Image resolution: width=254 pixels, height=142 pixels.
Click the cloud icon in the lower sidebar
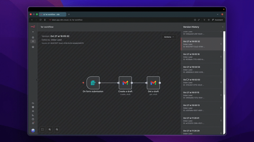click(33, 103)
